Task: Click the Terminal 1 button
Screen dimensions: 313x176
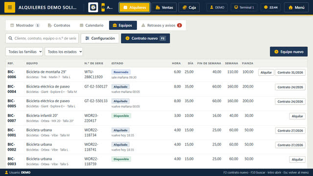Action: 244,7
